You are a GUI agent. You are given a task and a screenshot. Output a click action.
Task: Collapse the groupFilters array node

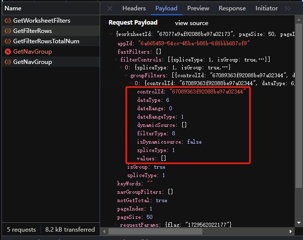pos(127,76)
